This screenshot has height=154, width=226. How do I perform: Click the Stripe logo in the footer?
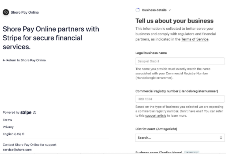[x=26, y=113]
